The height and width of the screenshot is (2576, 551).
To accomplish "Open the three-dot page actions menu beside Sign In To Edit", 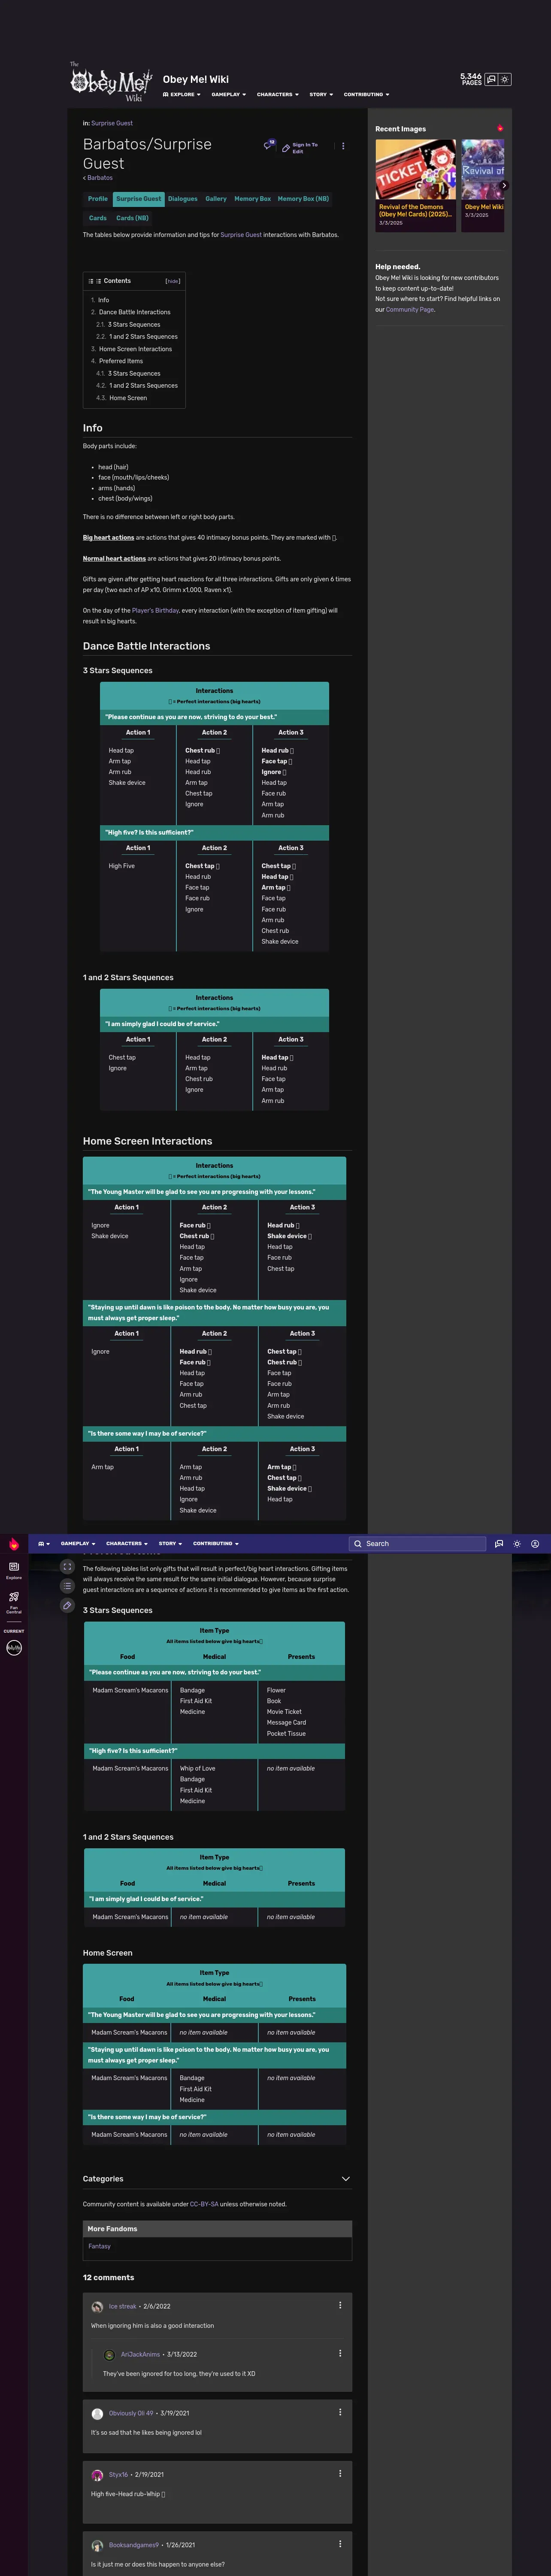I will coord(343,146).
